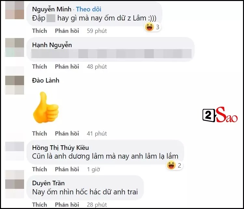This screenshot has height=209, width=244.
Task: Like Hạnh Nguyễn's comment with Thích
Action: [x=39, y=67]
